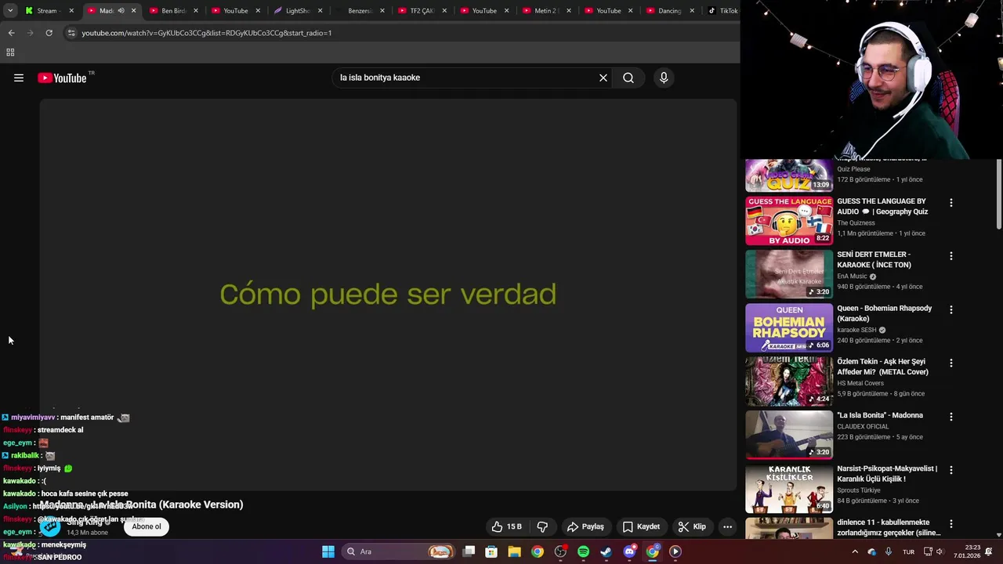
Task: Open the media player taskbar icon
Action: [x=675, y=551]
